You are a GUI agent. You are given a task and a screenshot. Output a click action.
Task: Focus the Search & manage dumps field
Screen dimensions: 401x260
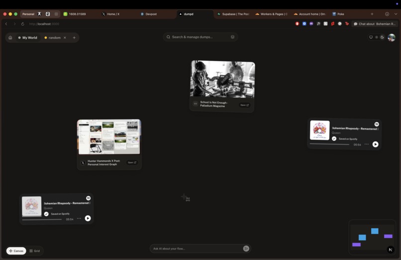coord(200,37)
